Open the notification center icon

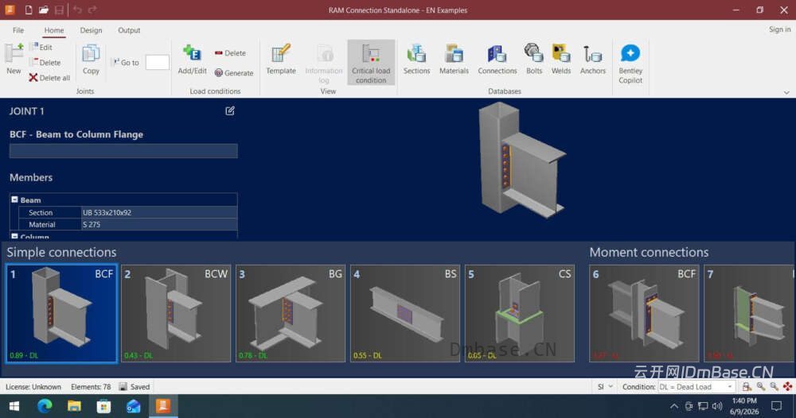tap(777, 406)
